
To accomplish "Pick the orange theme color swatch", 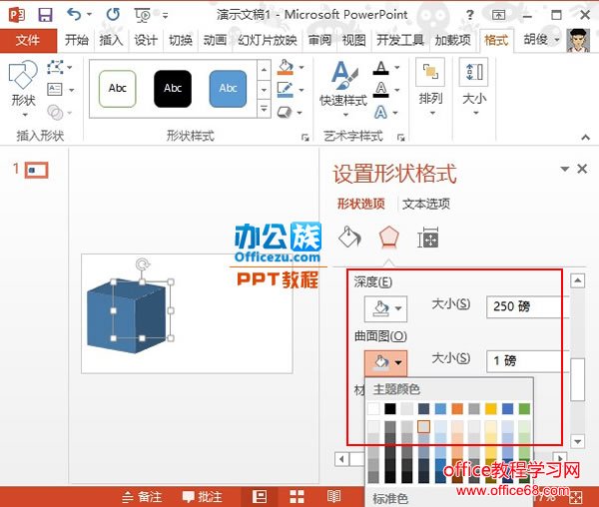I will [457, 408].
